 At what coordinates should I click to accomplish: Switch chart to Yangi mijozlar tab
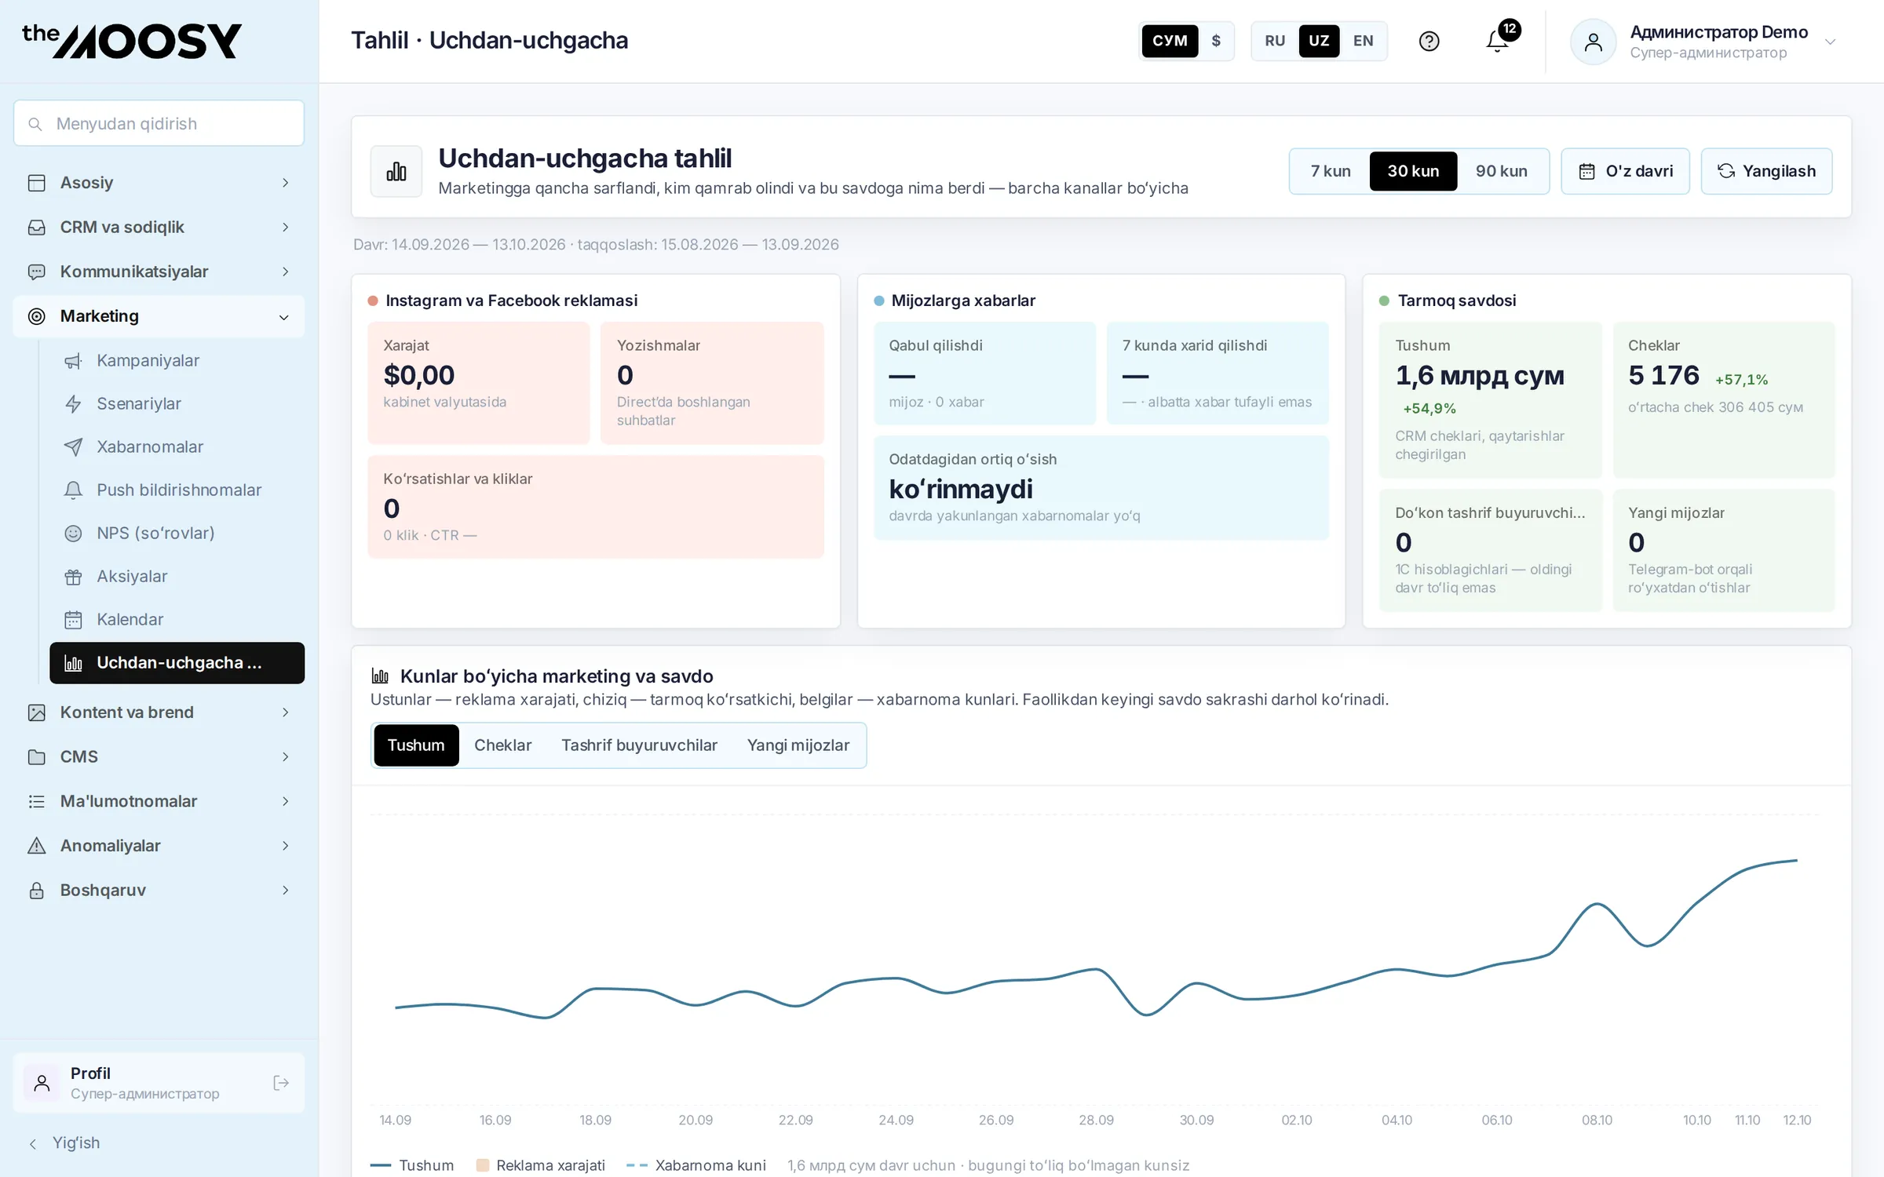pyautogui.click(x=798, y=745)
